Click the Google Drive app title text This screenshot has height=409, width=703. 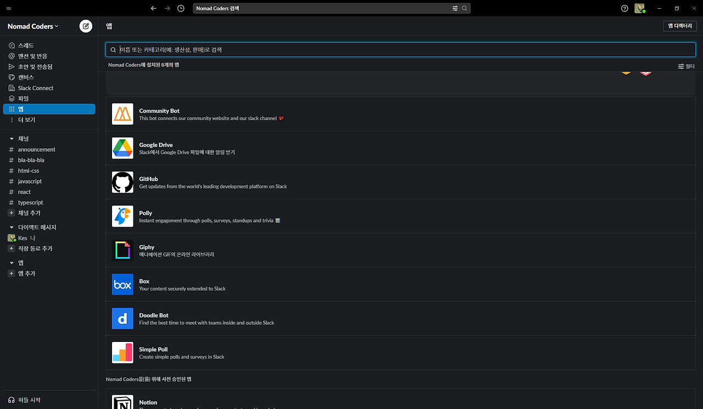click(156, 145)
